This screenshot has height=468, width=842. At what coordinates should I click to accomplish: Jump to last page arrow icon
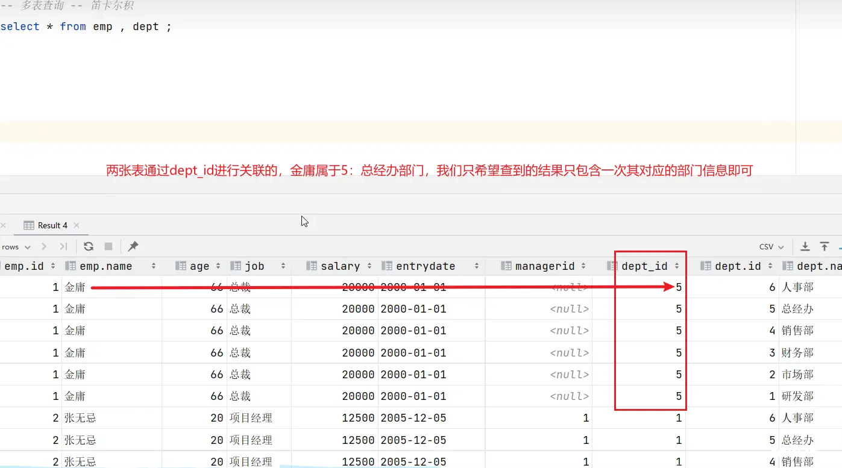(63, 246)
